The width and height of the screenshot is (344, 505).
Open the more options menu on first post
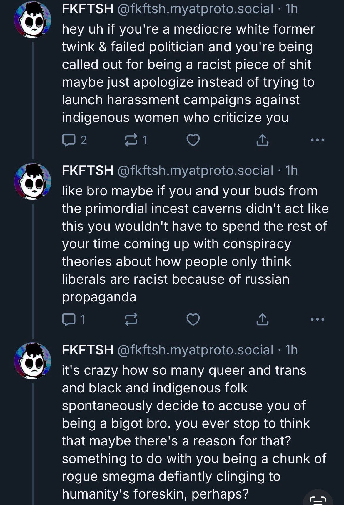click(318, 140)
